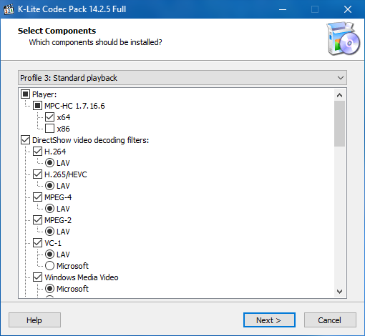Uncheck the MPEG-4 checkbox
365x336 pixels.
tap(38, 197)
